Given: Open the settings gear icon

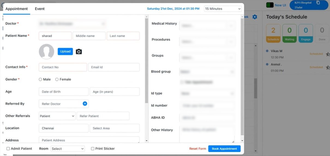Looking at the screenshot, I should (255, 17).
